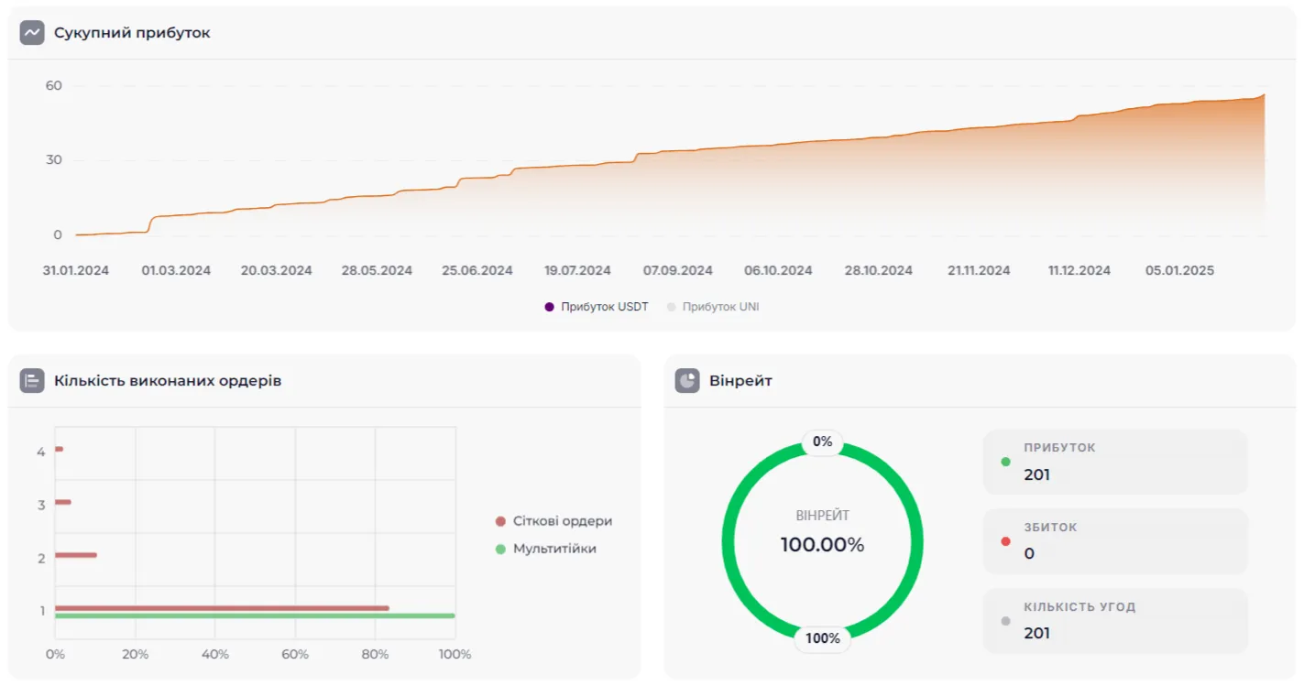Click the 100% label on the winrate donut
1304x686 pixels.
click(x=822, y=638)
